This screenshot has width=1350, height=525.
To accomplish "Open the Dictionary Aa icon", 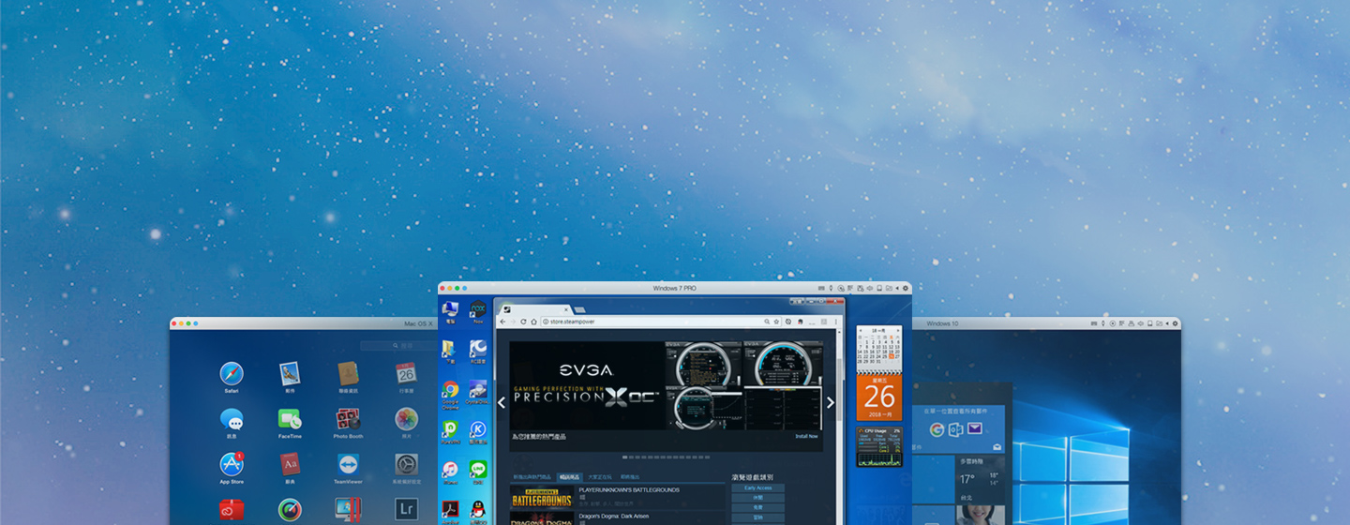I will (290, 464).
